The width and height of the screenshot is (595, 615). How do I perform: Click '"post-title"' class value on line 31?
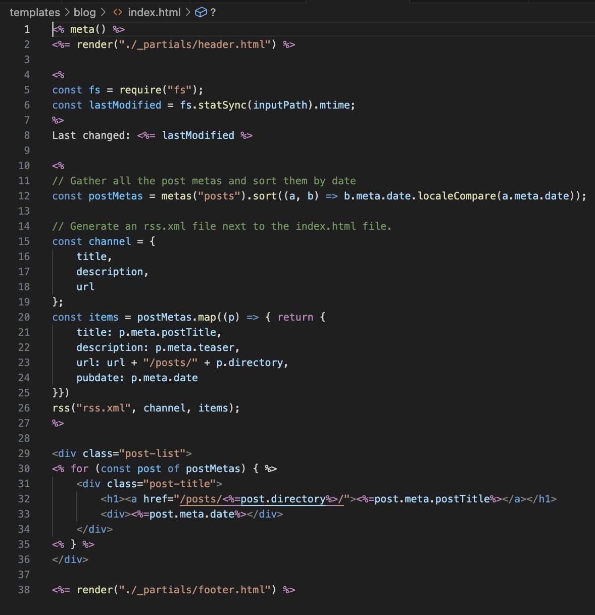180,484
